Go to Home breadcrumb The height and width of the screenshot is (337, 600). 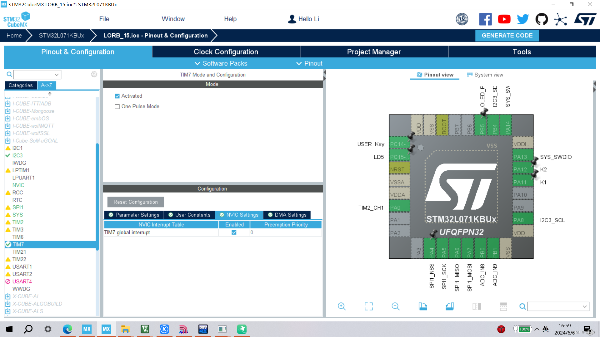click(14, 36)
